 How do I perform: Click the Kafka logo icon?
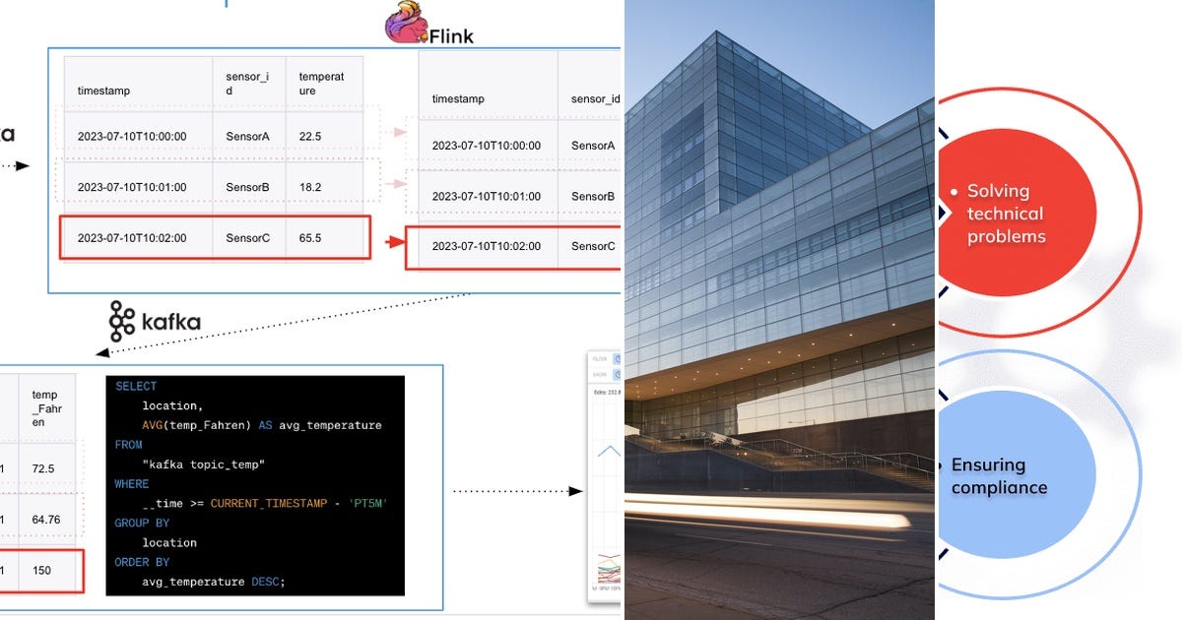120,320
